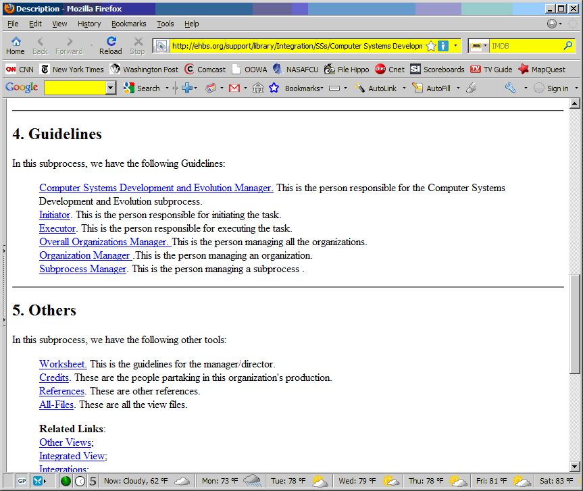Click the clock icon in status bar

pyautogui.click(x=80, y=481)
